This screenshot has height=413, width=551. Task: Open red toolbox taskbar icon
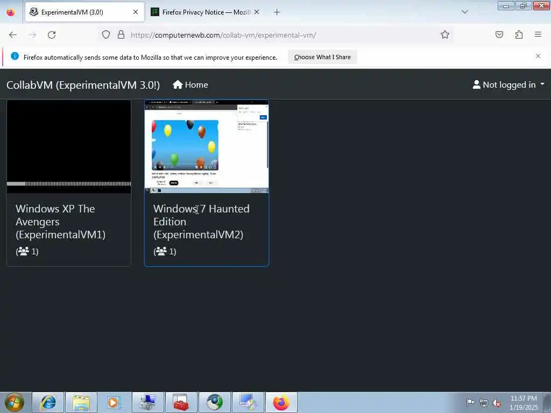[x=181, y=402]
